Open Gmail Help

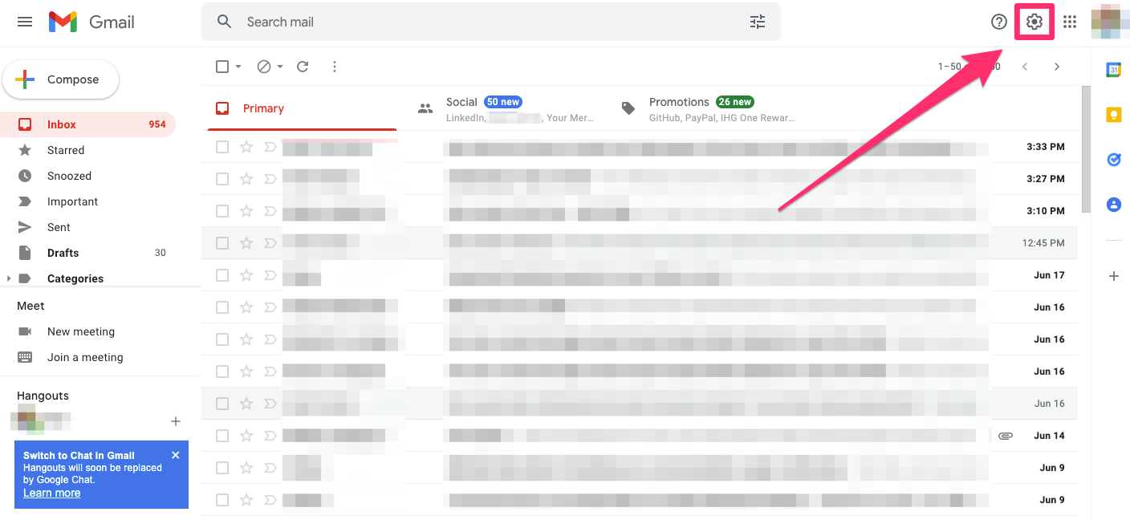point(998,22)
